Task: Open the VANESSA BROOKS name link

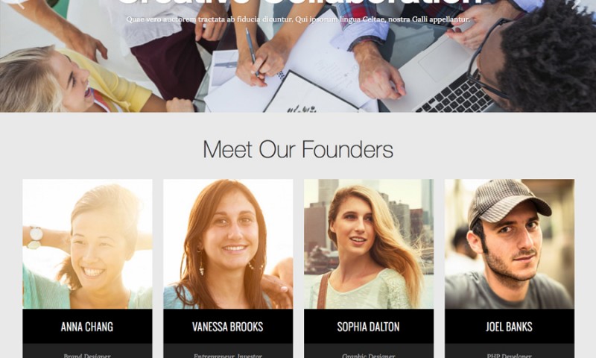Action: coord(228,327)
